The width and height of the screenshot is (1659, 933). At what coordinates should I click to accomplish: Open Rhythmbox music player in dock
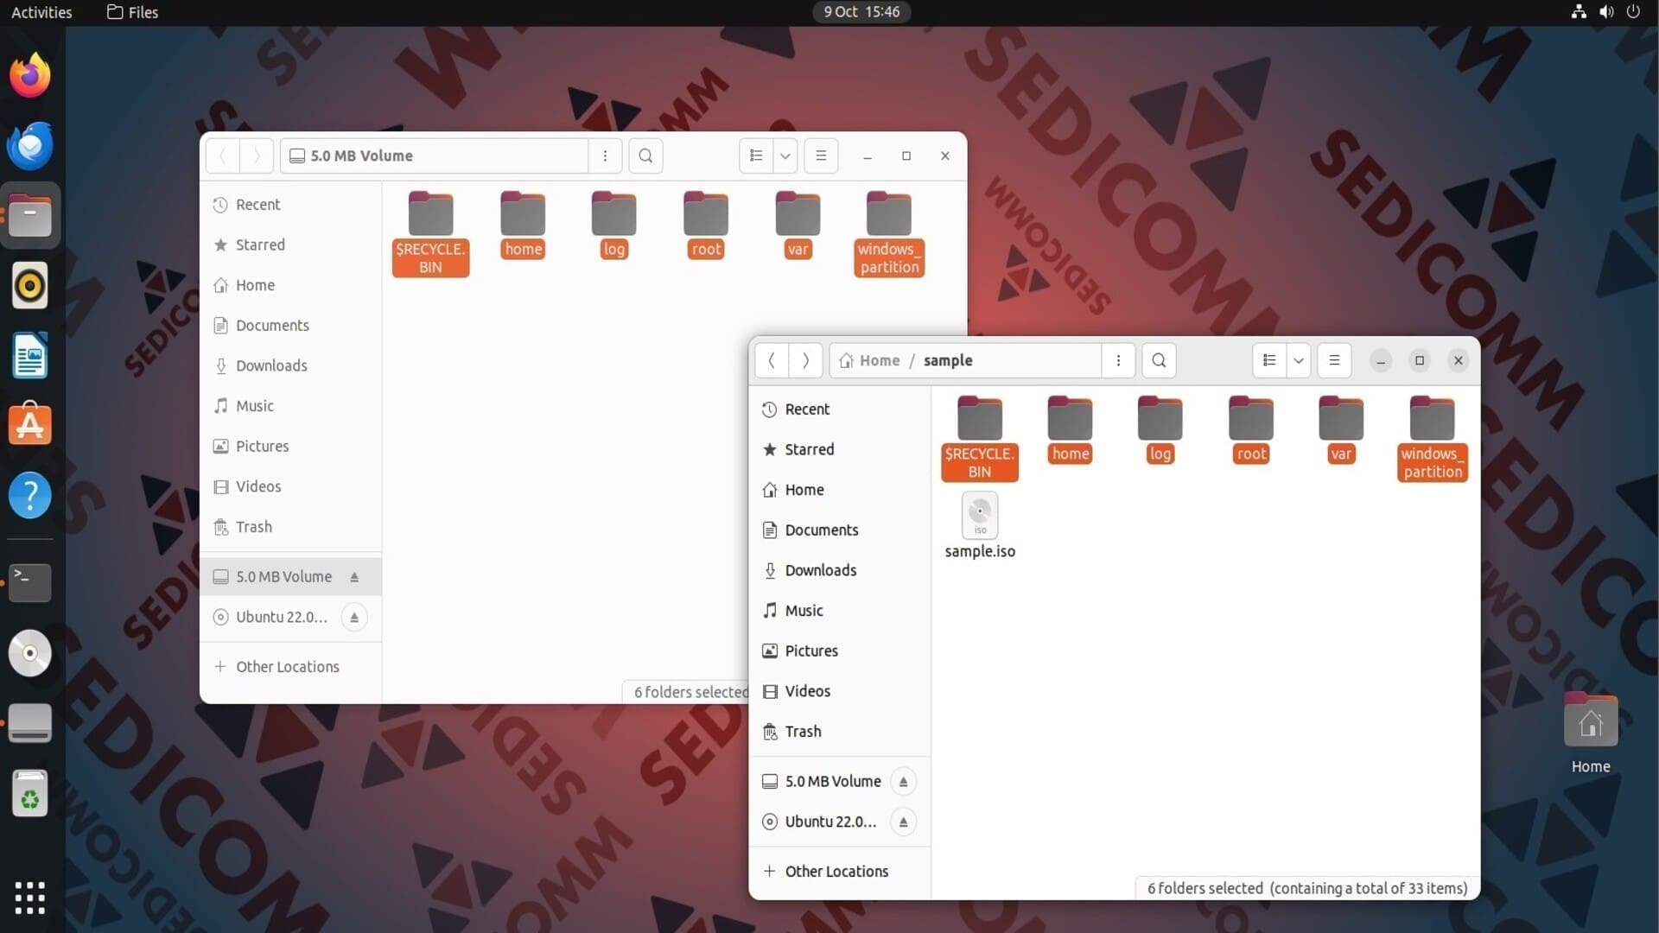[x=30, y=286]
